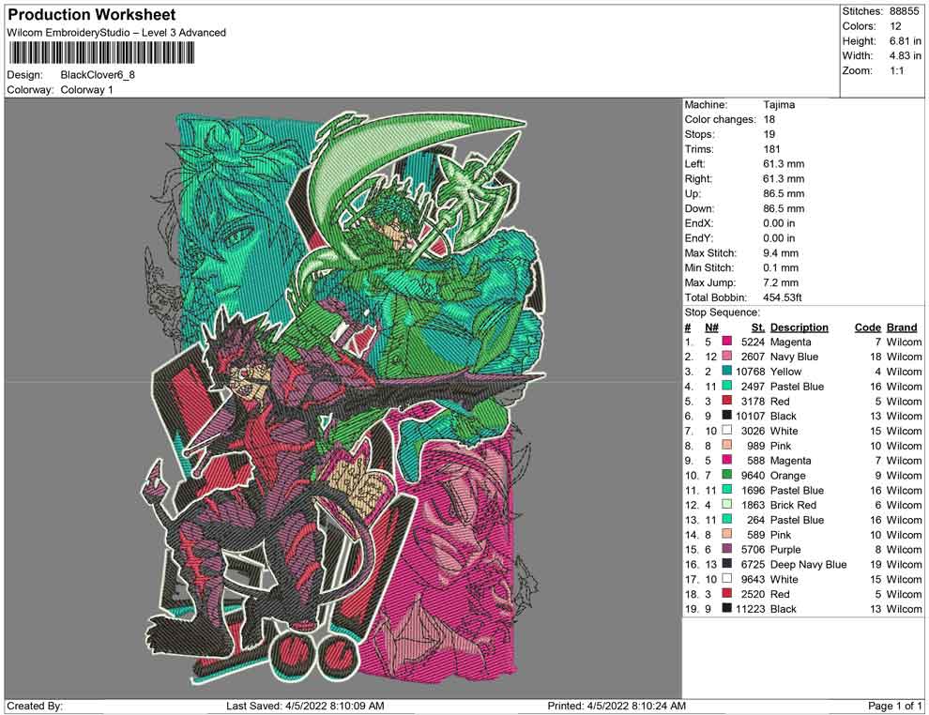The height and width of the screenshot is (715, 929).
Task: Click the Max Stitch value 9.4 mm
Action: pos(781,253)
